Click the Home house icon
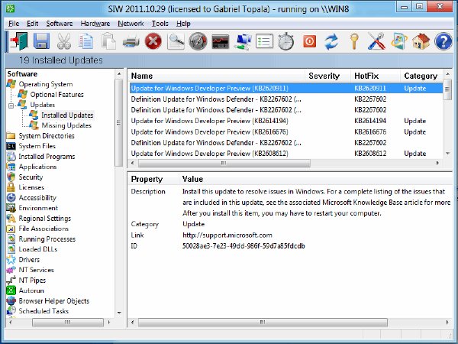 [421, 41]
